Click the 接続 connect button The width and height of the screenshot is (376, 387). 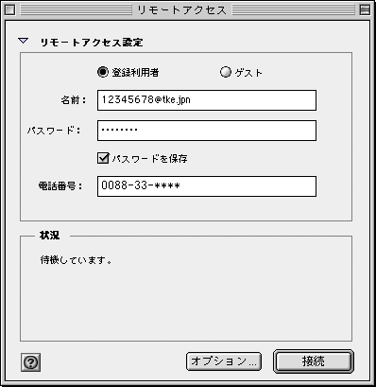pyautogui.click(x=314, y=361)
